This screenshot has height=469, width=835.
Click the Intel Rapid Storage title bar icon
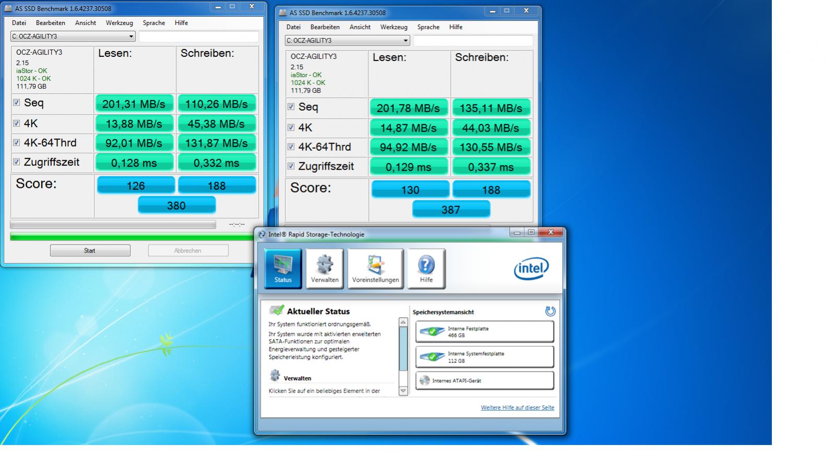point(262,234)
